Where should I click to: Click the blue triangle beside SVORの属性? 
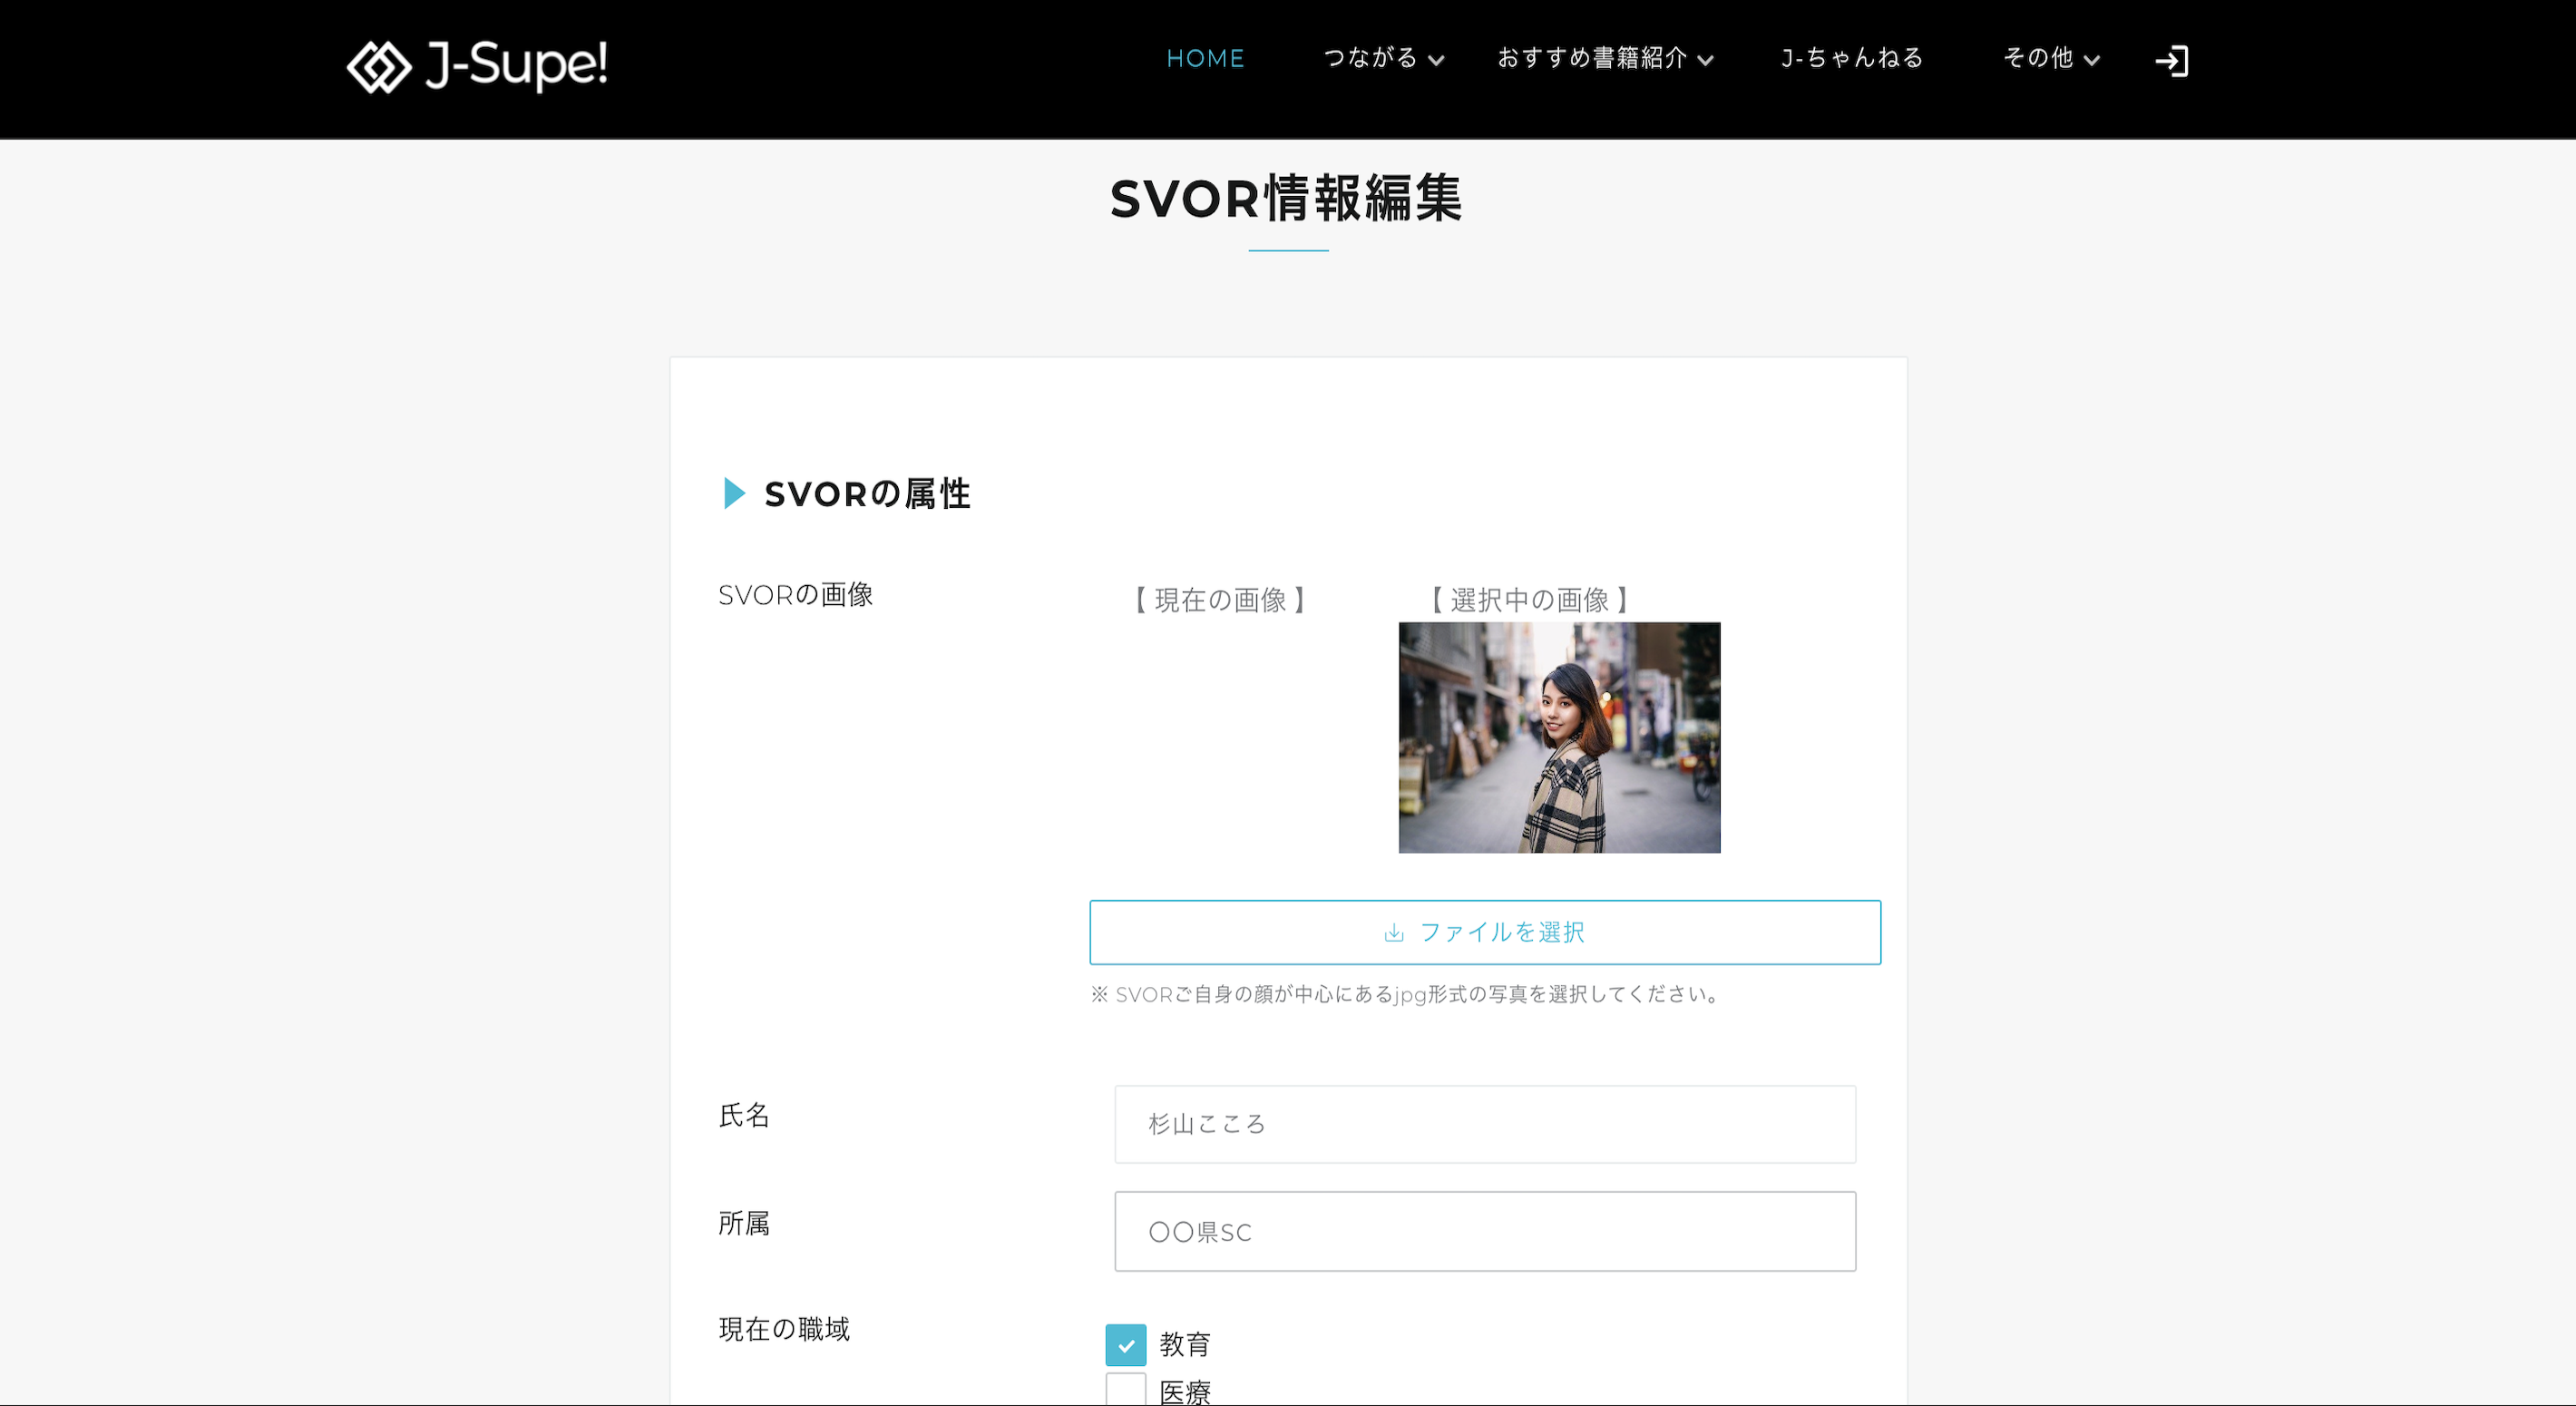734,493
